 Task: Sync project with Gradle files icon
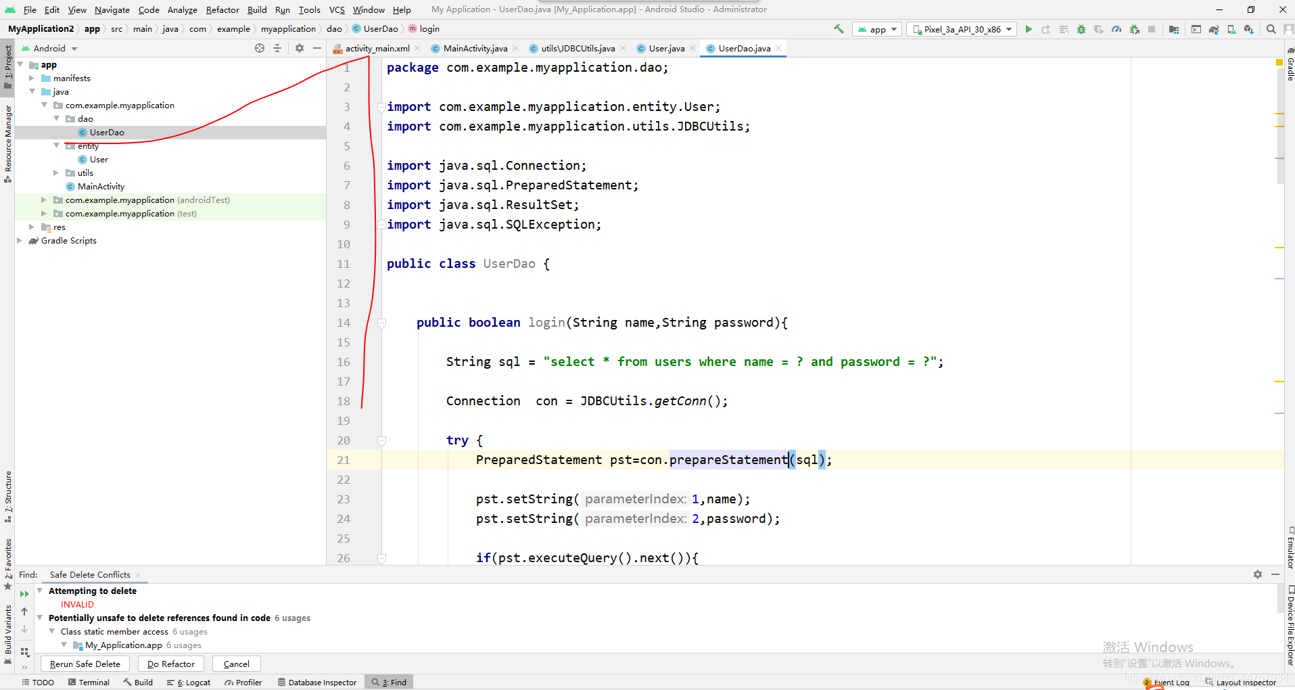pos(1215,29)
